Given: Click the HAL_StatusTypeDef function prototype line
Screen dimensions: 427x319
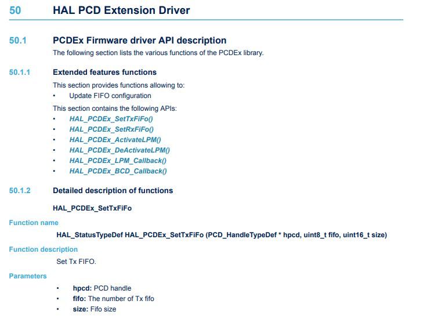Looking at the screenshot, I should click(x=222, y=235).
